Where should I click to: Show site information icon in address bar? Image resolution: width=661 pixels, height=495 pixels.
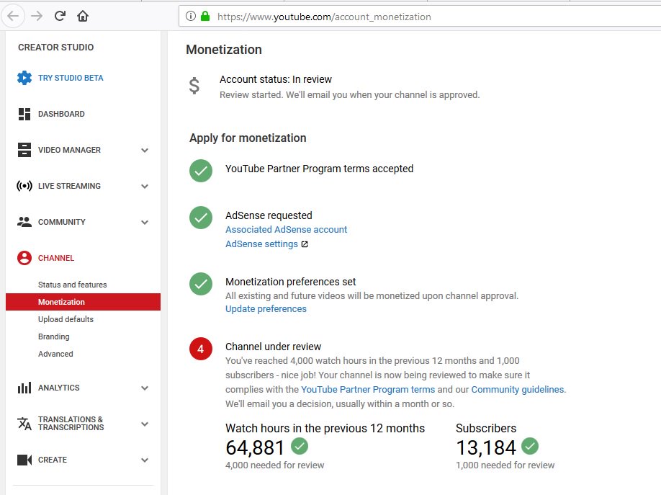(x=191, y=16)
